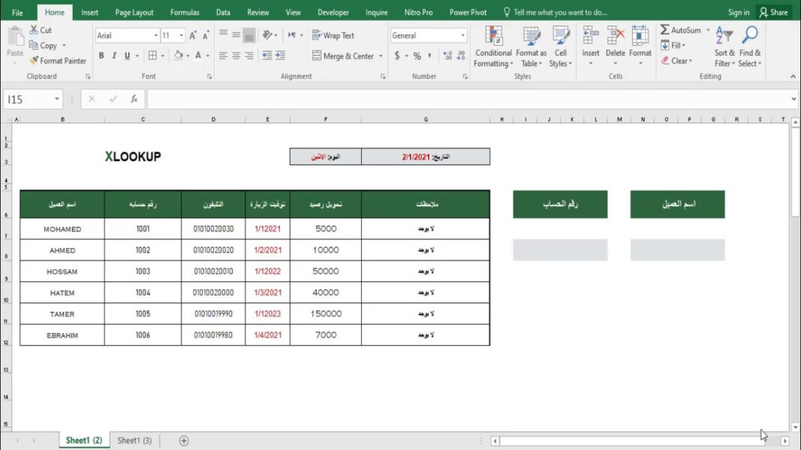The width and height of the screenshot is (801, 450).
Task: Align text right
Action: point(248,55)
